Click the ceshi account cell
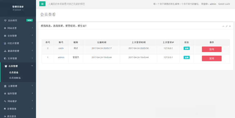The width and height of the screenshot is (235, 118). [61, 50]
